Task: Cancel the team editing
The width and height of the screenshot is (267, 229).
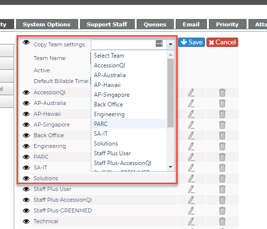Action: coord(222,42)
